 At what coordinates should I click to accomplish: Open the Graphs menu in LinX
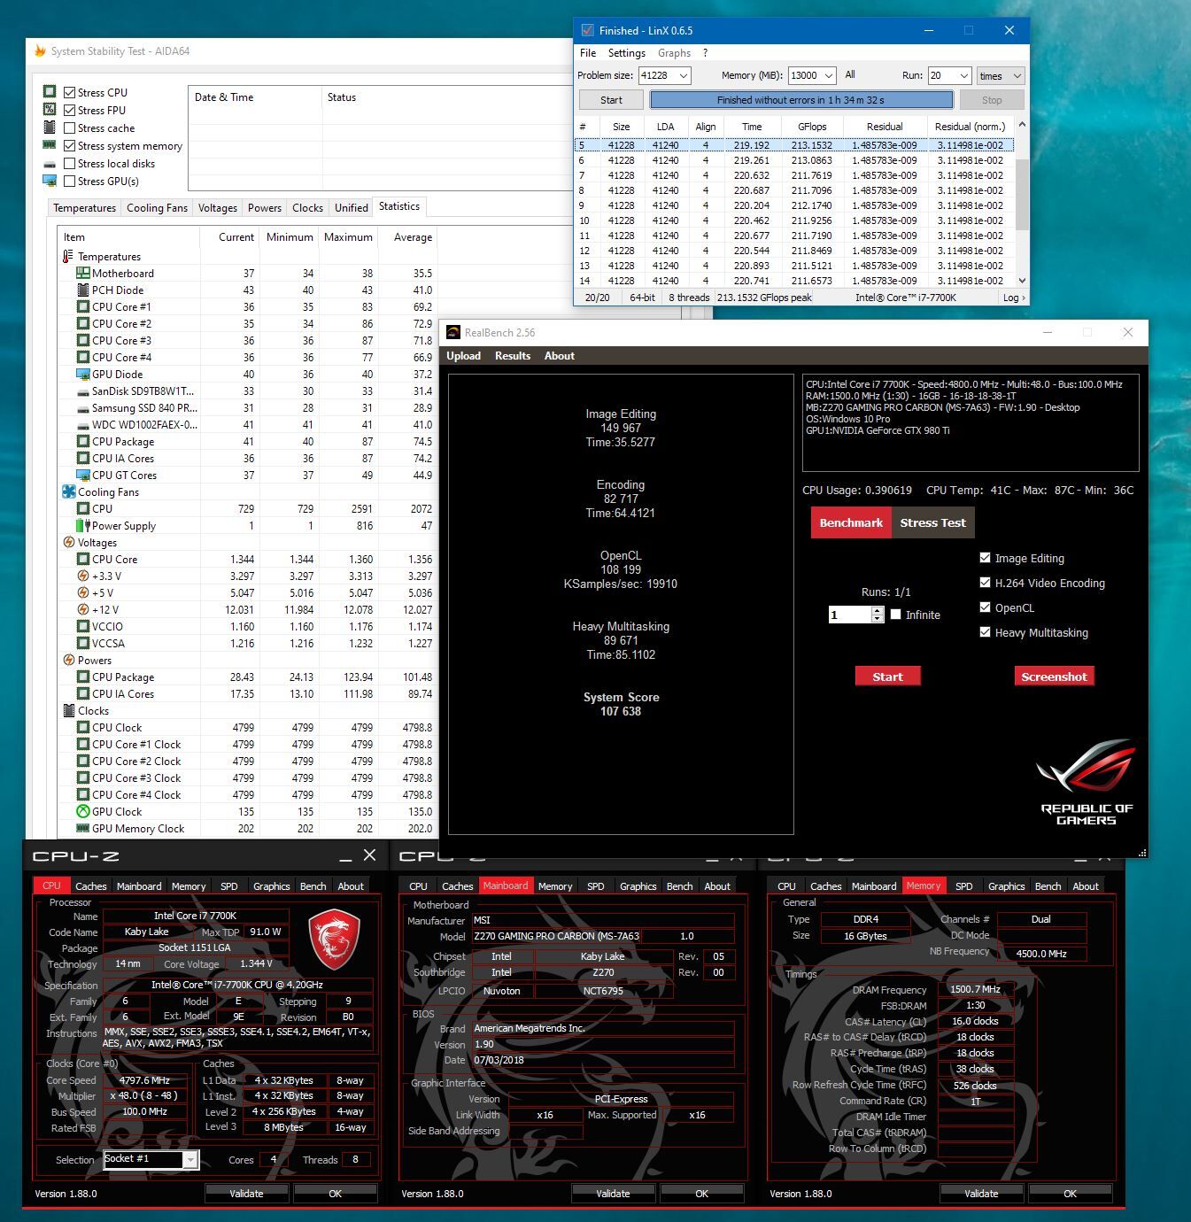coord(674,53)
